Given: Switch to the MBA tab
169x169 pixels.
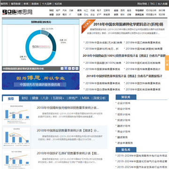Looking at the screenshot, I should coord(85,98).
